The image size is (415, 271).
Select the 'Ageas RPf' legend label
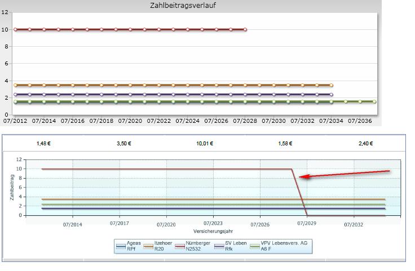tap(134, 246)
